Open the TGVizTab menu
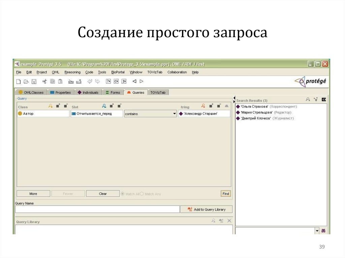This screenshot has width=345, height=258. coord(155,72)
